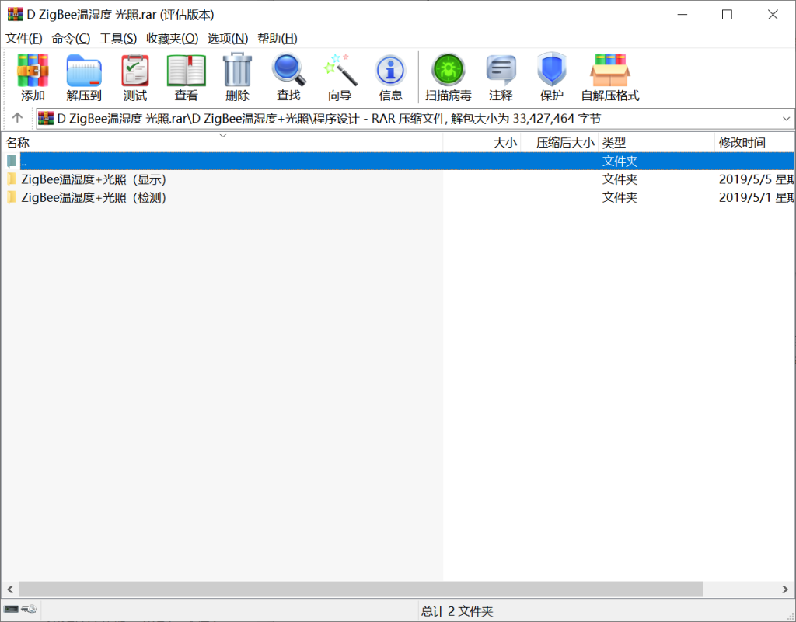Click the horizontal scrollbar at the bottom

click(x=360, y=589)
